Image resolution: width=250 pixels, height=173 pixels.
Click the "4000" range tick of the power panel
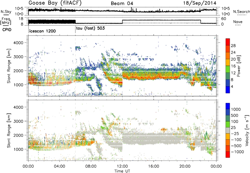[18, 43]
